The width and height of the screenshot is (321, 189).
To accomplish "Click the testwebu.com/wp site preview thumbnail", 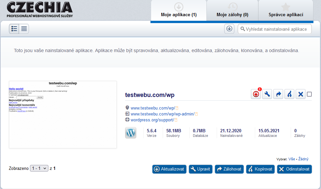I will (x=63, y=114).
